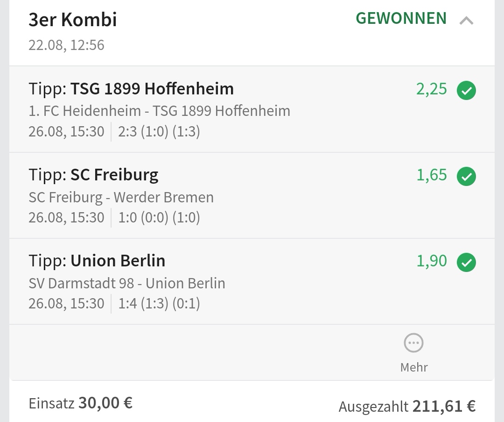Viewport: 504px width, 422px height.
Task: Click the 22.08, 12:56 bet timestamp
Action: click(66, 45)
